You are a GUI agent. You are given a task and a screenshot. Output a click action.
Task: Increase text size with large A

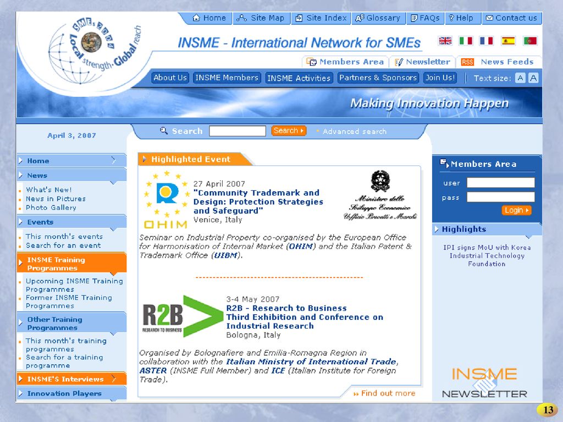pos(533,78)
